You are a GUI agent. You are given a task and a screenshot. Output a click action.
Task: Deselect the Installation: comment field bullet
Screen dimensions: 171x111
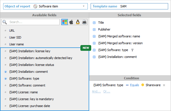pos(6,72)
